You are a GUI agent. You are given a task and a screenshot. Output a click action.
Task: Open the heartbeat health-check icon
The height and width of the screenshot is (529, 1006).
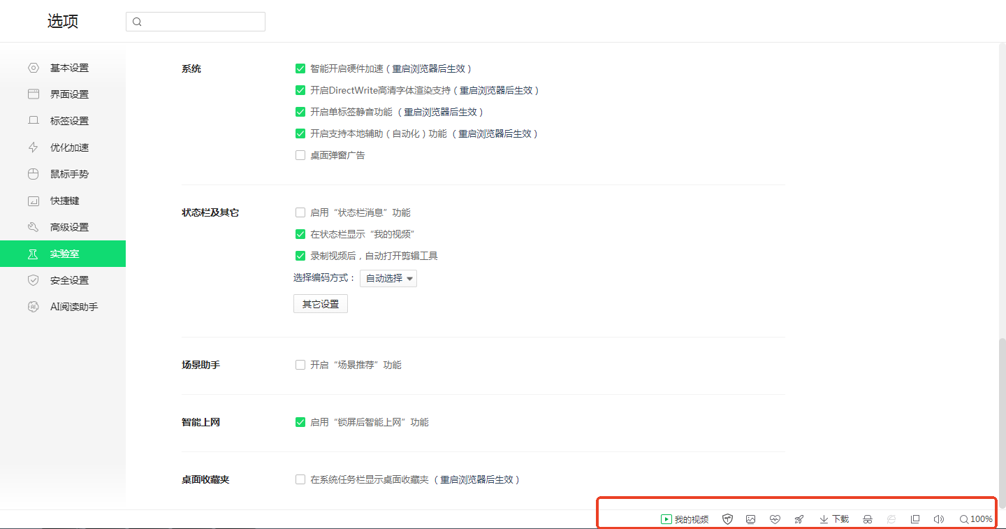pos(775,519)
